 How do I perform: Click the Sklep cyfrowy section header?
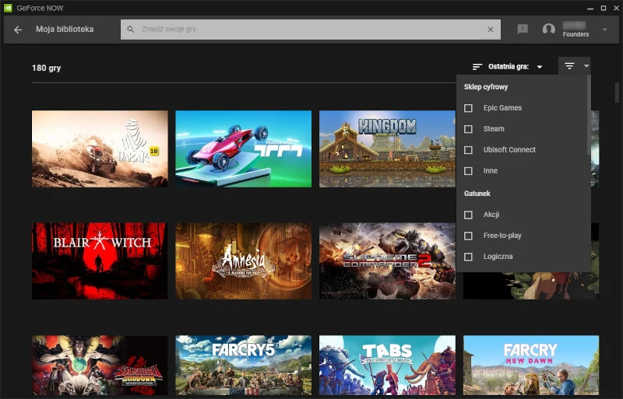tap(486, 87)
